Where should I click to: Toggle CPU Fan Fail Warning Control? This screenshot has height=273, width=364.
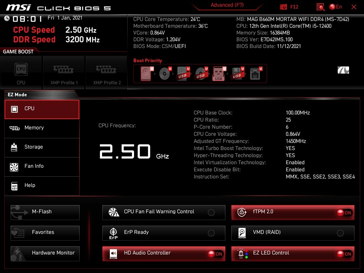tap(164, 213)
